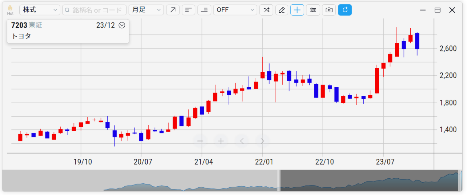This screenshot has height=195, width=467.
Task: Click the diagonal arrow trend icon
Action: click(173, 10)
